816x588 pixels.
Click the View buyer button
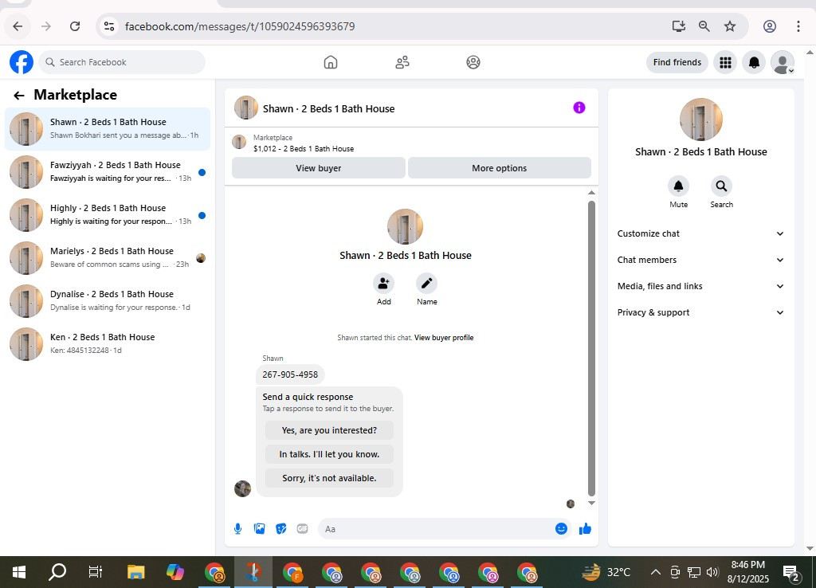click(319, 168)
